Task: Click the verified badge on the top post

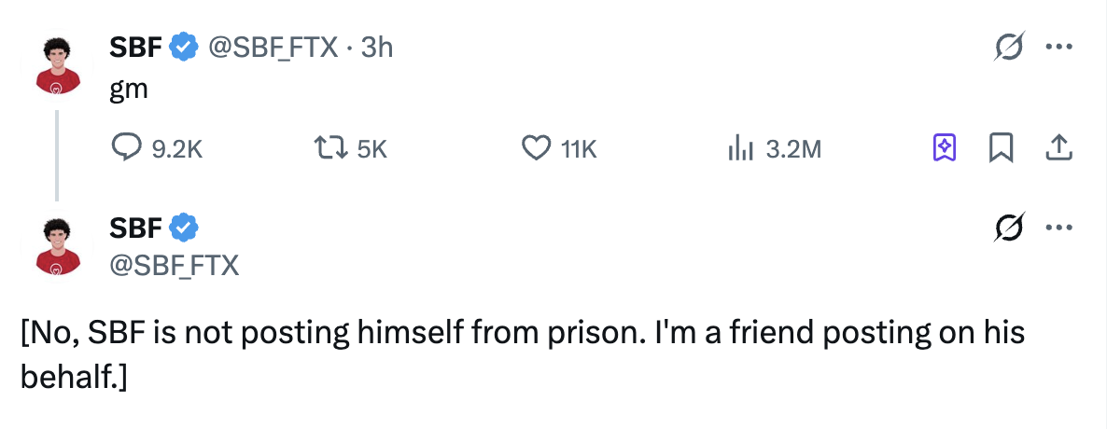Action: [183, 45]
